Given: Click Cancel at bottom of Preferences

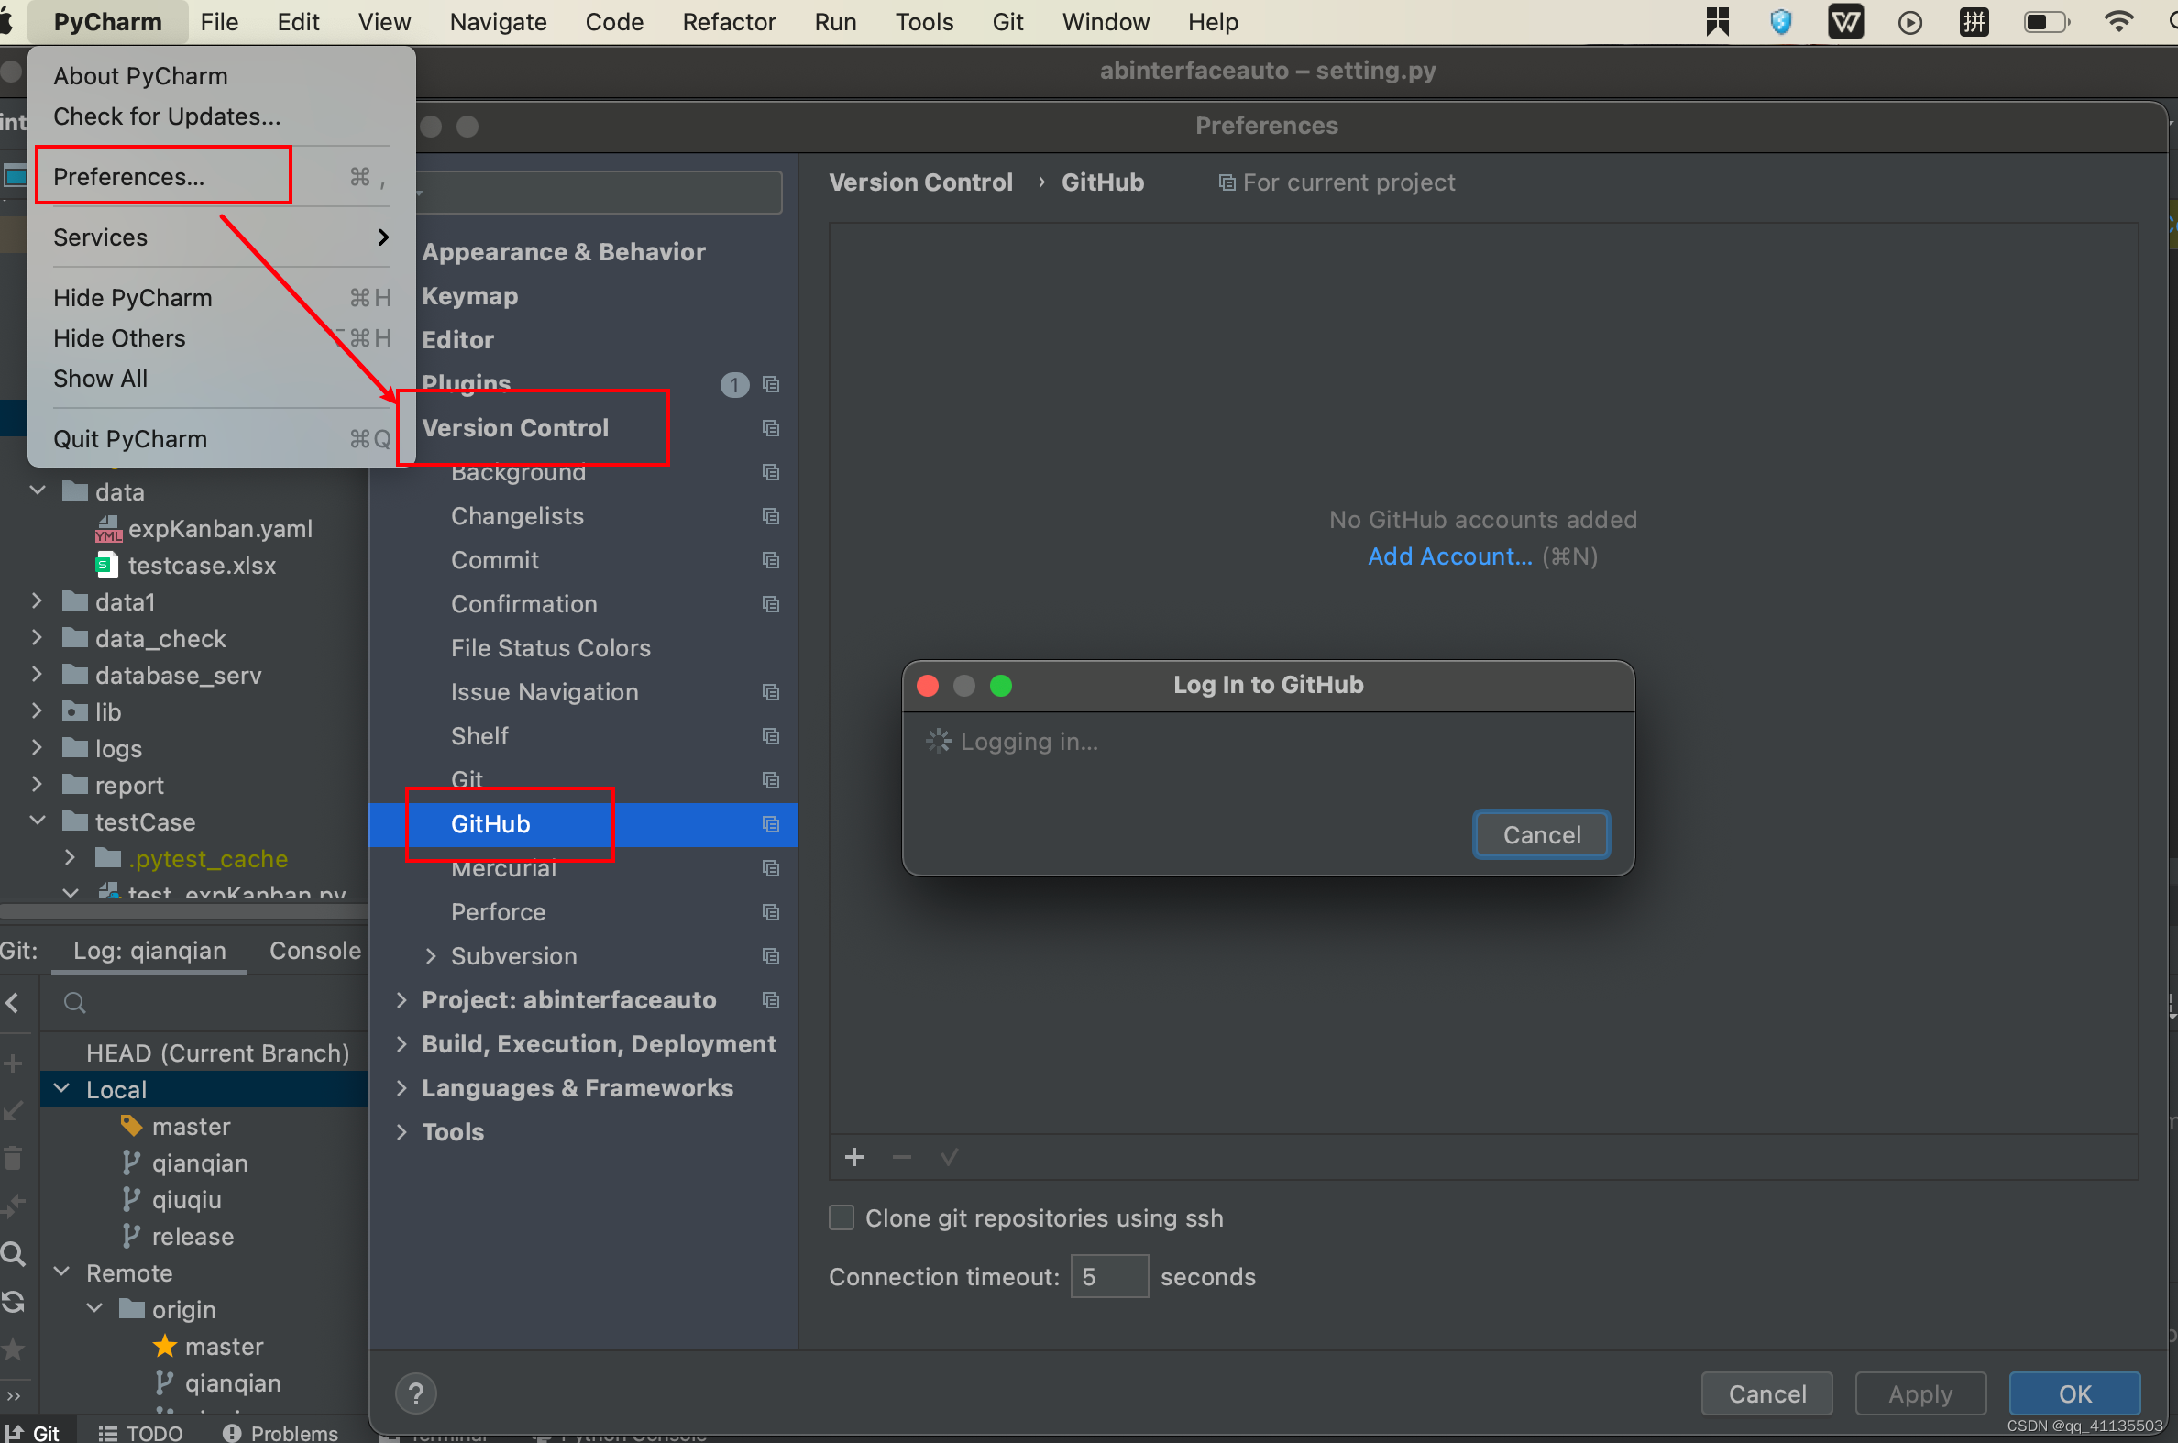Looking at the screenshot, I should [1766, 1393].
